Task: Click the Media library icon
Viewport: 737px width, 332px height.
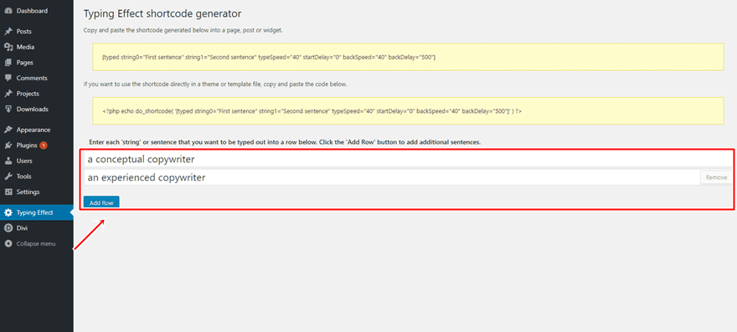Action: click(x=8, y=47)
